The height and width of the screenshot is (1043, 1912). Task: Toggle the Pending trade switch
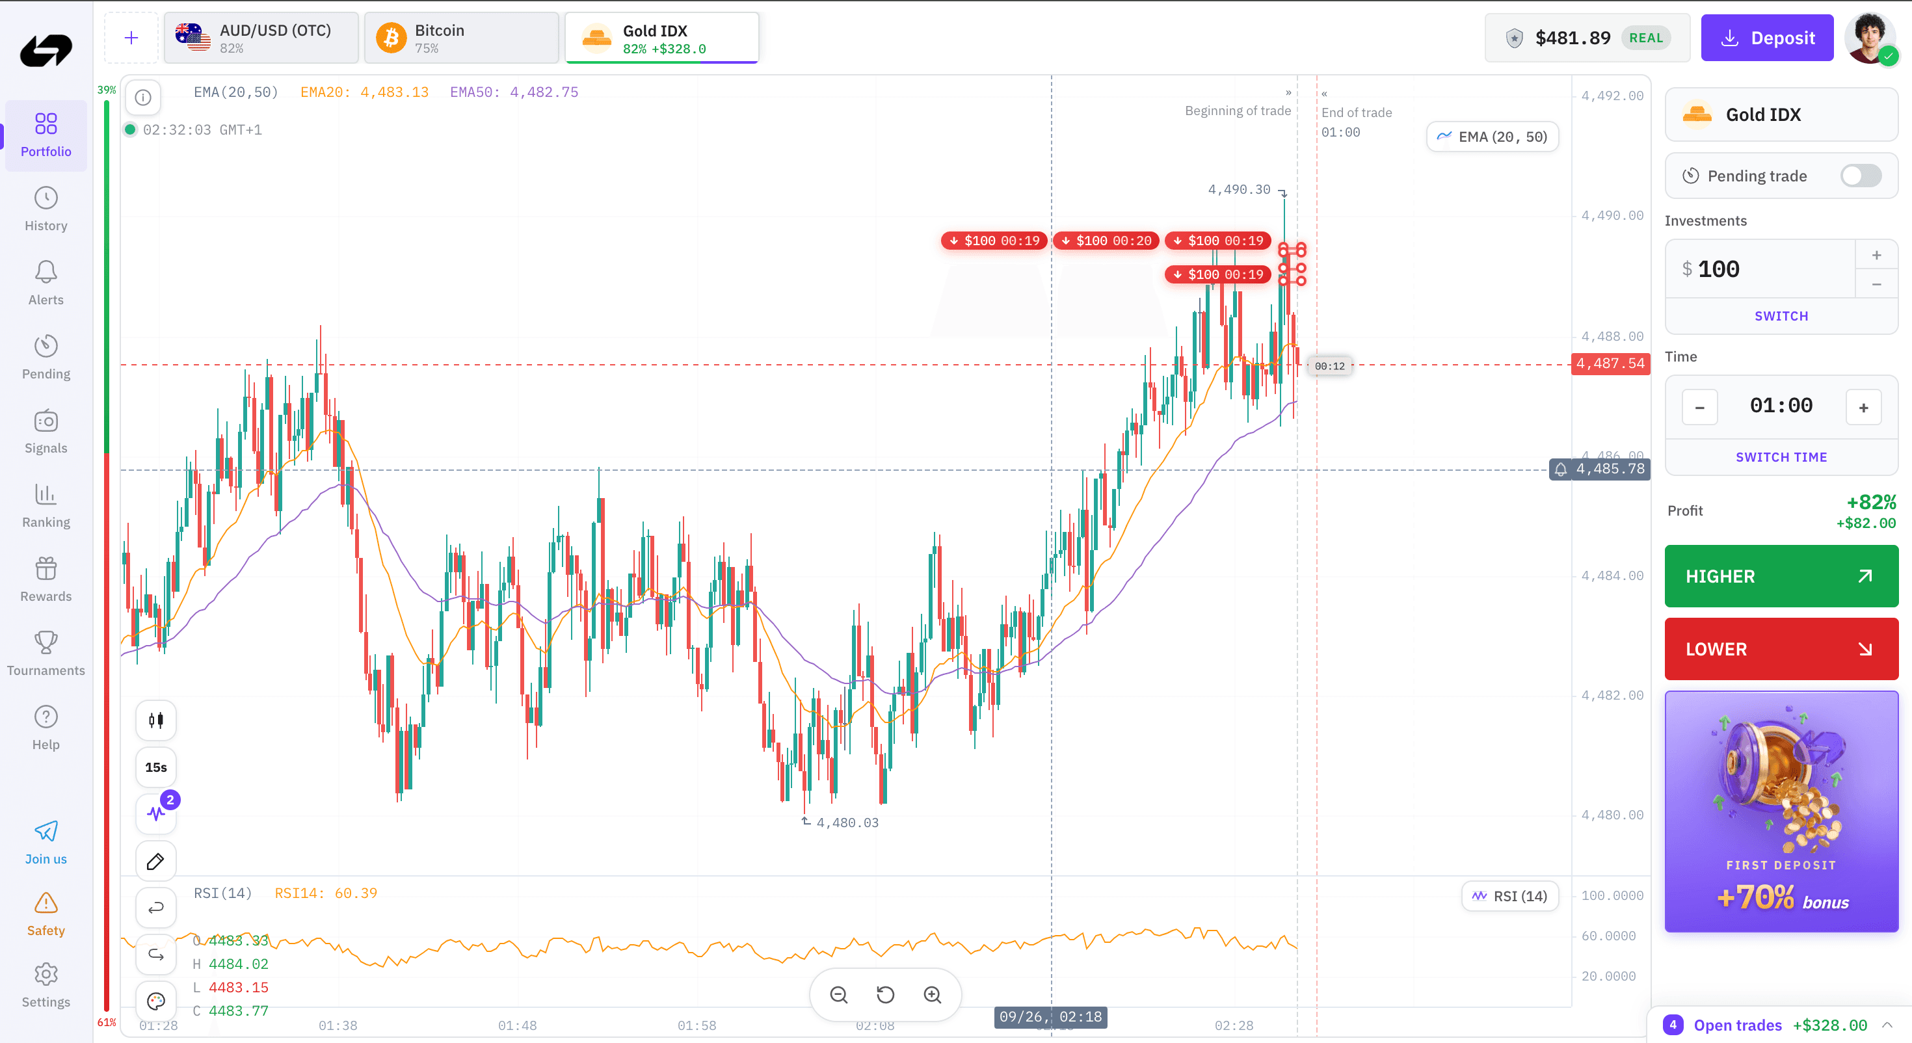1861,176
